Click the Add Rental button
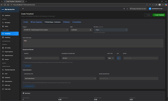 (27, 66)
